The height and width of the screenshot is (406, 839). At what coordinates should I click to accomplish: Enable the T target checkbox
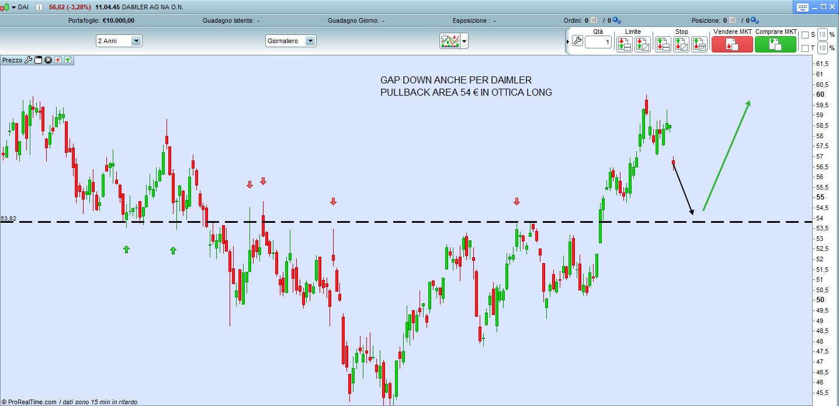pos(805,48)
